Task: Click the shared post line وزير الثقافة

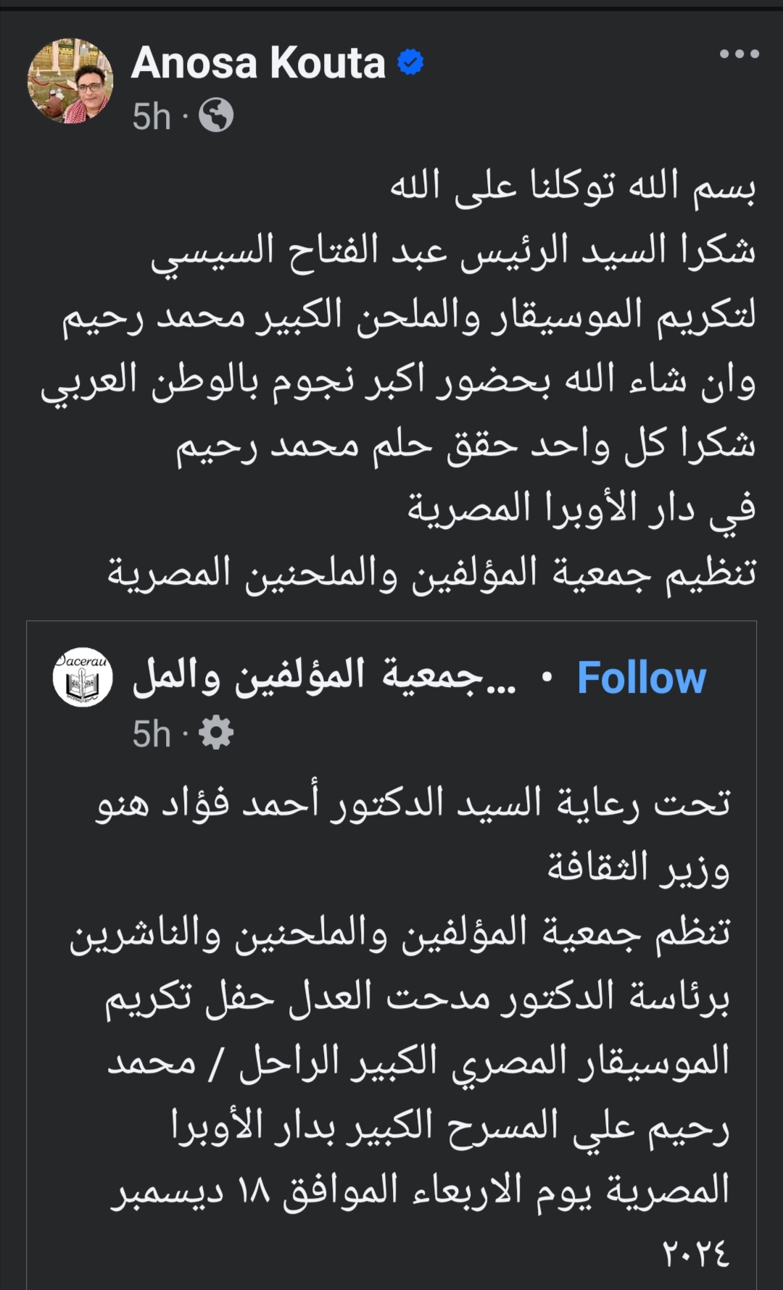Action: pos(638,867)
